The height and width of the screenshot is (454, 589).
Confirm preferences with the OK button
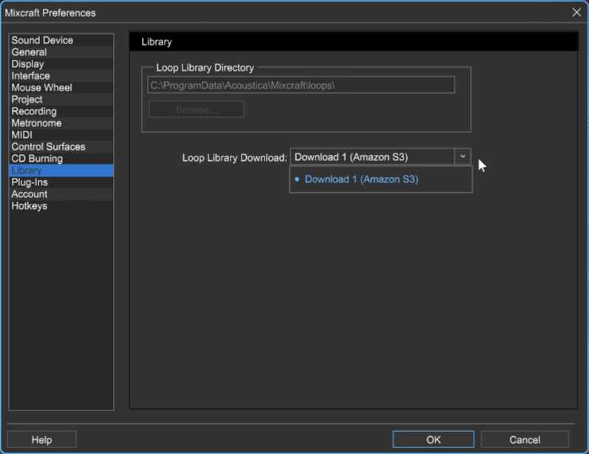tap(433, 440)
